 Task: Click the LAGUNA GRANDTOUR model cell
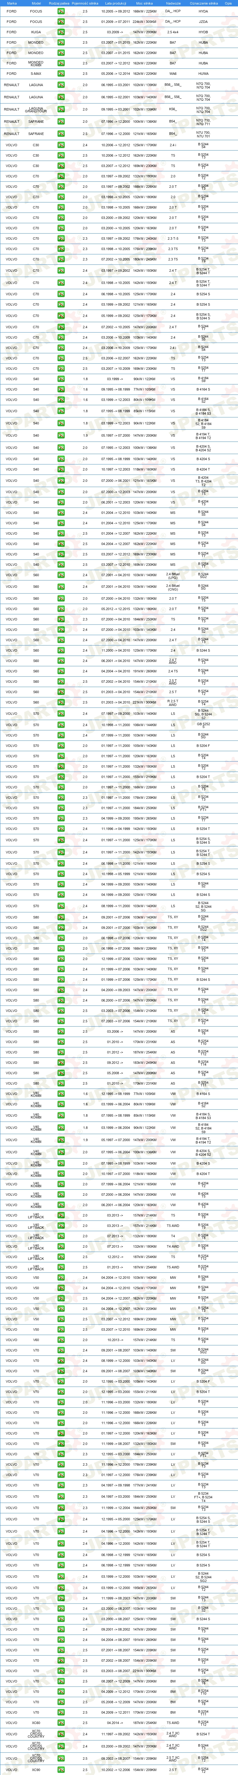coord(36,109)
